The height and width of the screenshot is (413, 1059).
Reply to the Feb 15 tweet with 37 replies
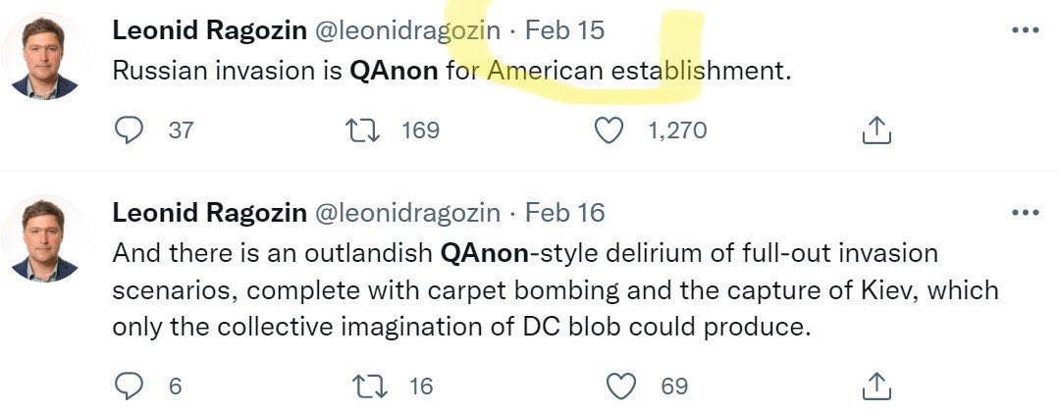(x=129, y=130)
